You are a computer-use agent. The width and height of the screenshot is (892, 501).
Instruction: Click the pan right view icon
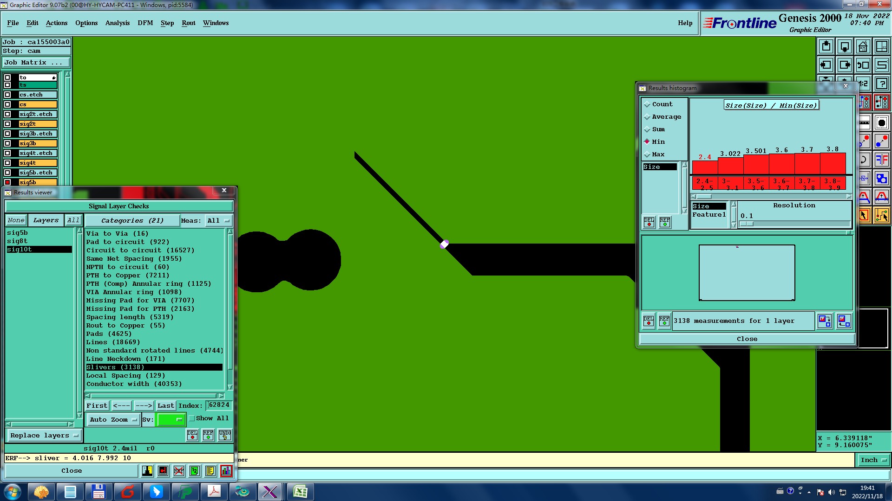click(845, 65)
